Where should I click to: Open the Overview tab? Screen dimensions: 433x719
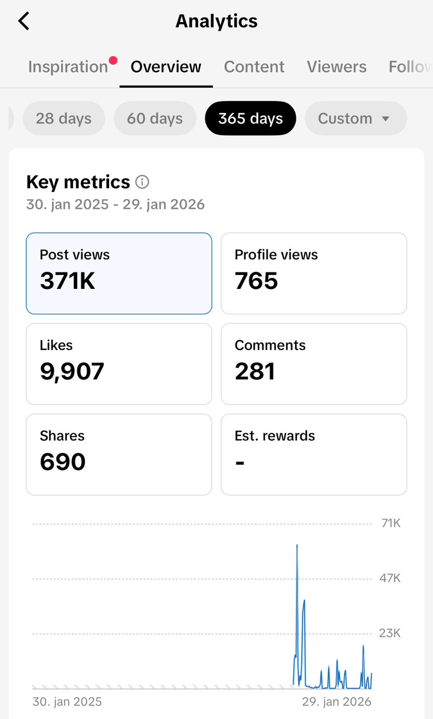click(x=166, y=67)
